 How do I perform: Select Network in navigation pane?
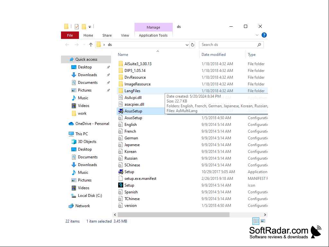coord(82,206)
